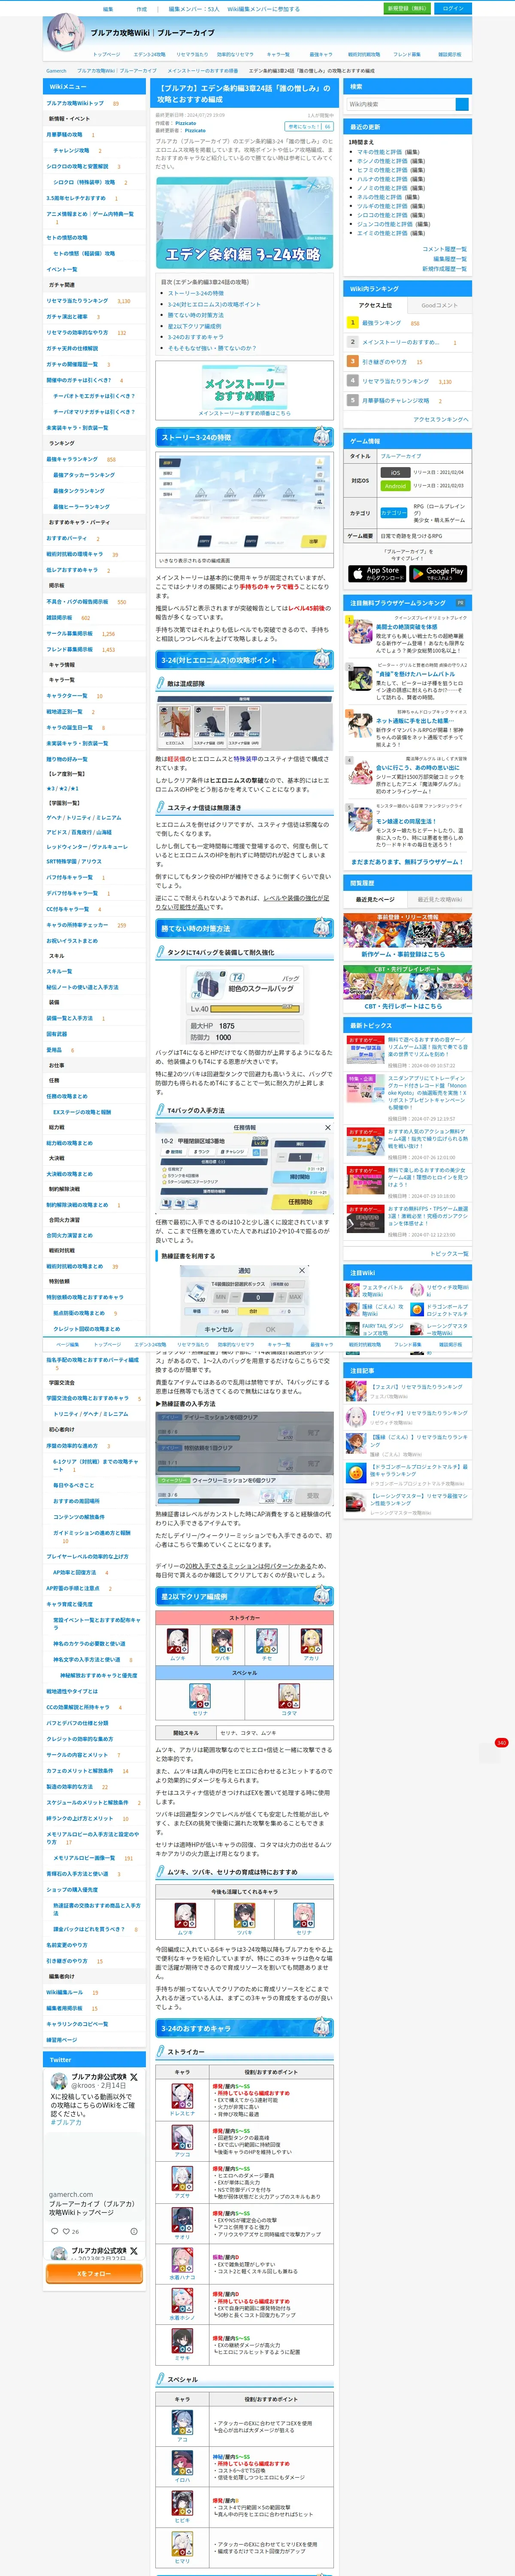This screenshot has height=2576, width=515.
Task: Click the セリナ character icon in Special formation
Action: coord(200,1695)
